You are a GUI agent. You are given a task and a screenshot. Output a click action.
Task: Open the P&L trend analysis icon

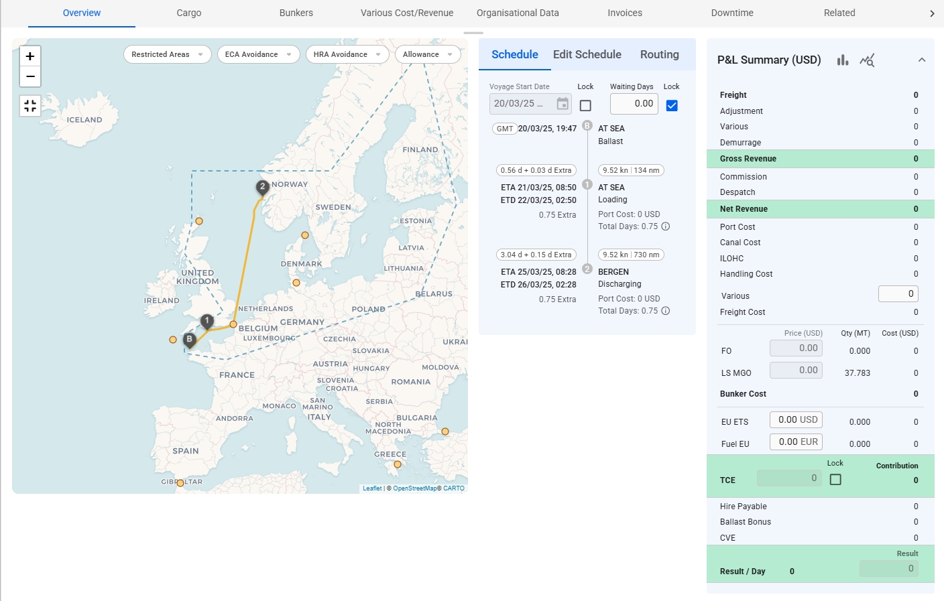(867, 60)
